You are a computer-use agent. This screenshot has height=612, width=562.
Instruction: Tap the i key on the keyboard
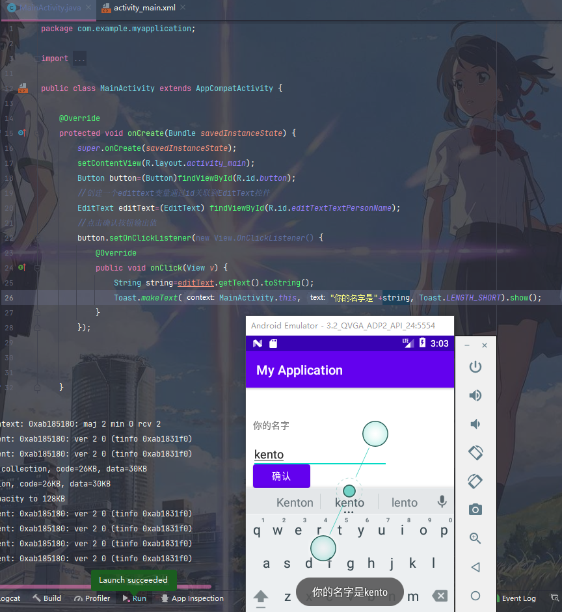click(x=403, y=530)
